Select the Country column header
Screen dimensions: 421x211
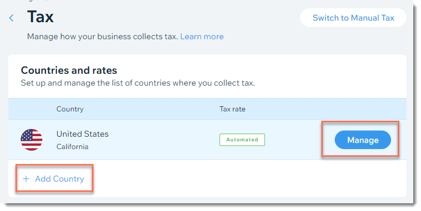coord(70,109)
